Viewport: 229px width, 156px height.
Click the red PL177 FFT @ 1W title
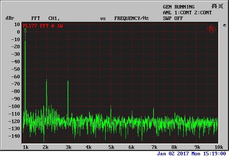pos(43,26)
